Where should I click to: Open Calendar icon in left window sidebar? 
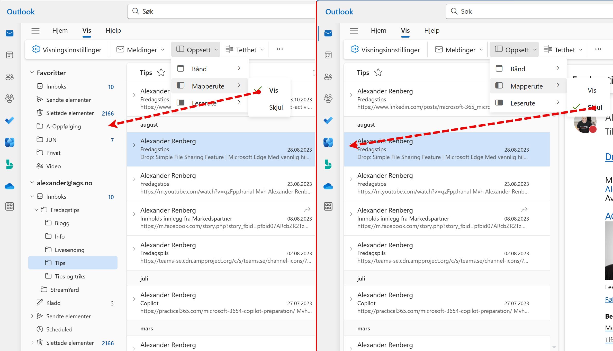(x=10, y=55)
